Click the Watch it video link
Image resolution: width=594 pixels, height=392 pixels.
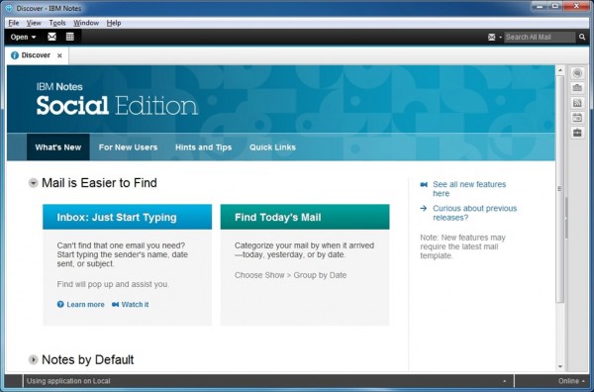click(135, 305)
